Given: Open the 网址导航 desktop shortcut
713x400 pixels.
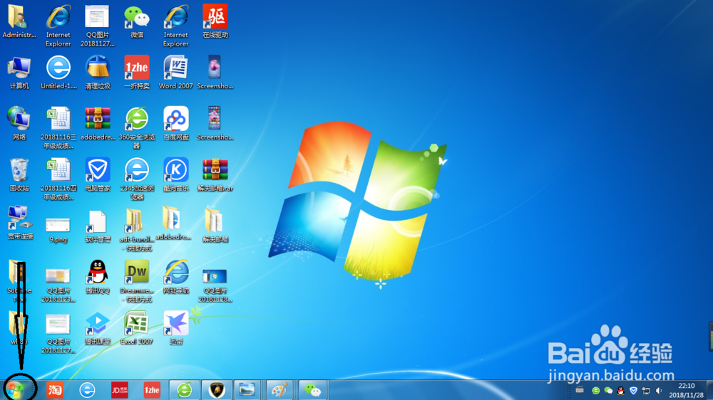Looking at the screenshot, I should point(175,277).
